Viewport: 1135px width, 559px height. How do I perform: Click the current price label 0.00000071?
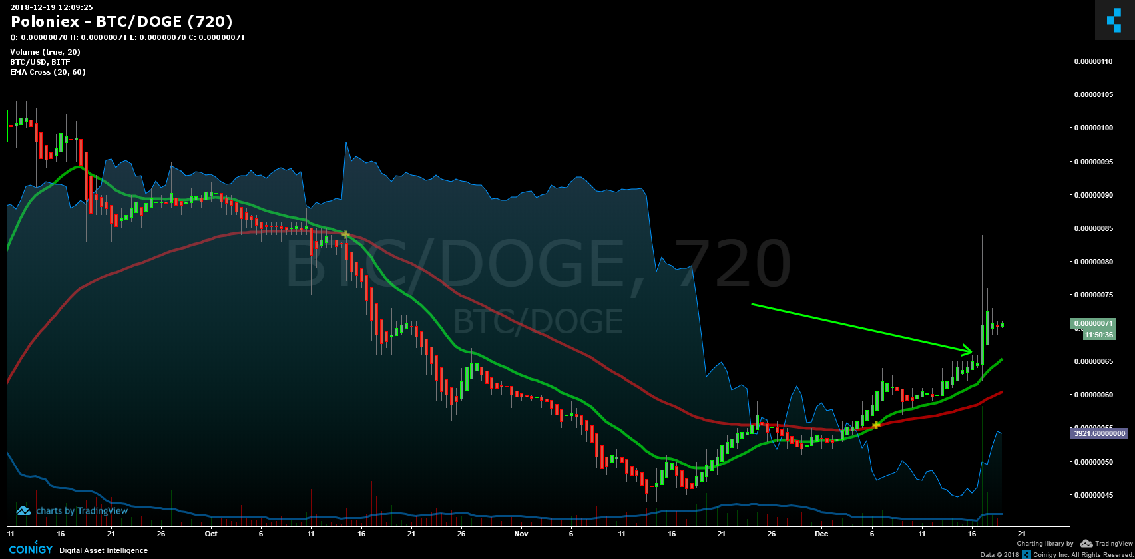pos(1092,324)
